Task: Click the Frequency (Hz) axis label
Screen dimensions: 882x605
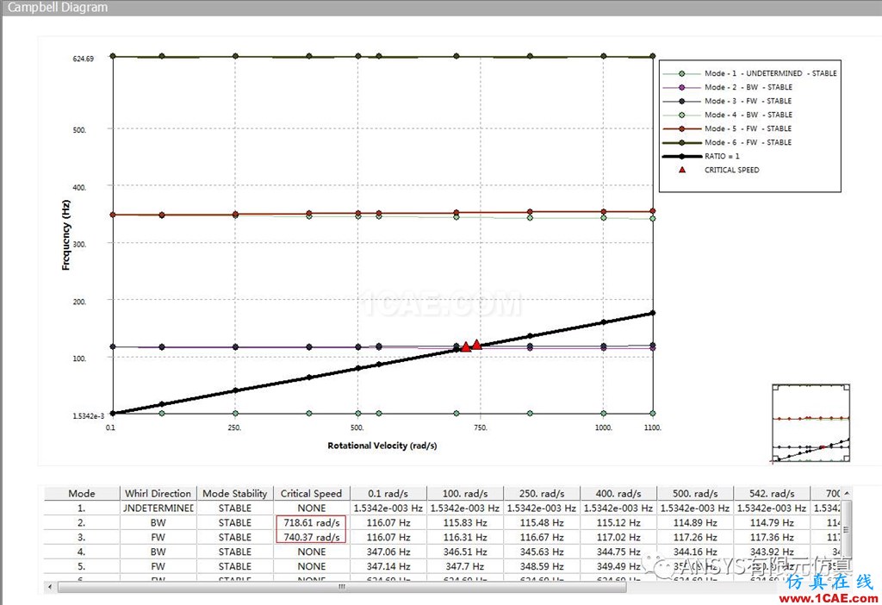Action: 65,234
